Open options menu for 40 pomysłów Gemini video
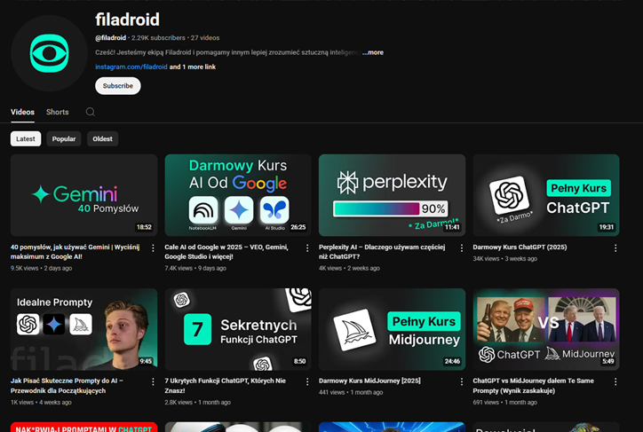This screenshot has width=643, height=432. (x=153, y=248)
